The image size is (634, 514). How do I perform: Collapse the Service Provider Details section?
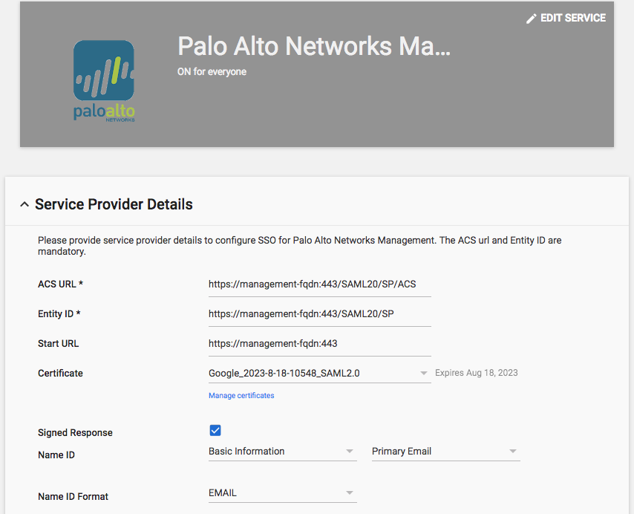pyautogui.click(x=24, y=204)
